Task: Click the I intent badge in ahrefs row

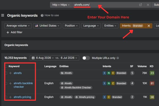Action: [x=104, y=73]
